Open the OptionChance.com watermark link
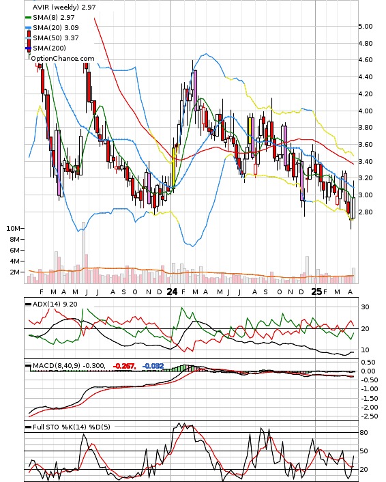 [x=63, y=59]
